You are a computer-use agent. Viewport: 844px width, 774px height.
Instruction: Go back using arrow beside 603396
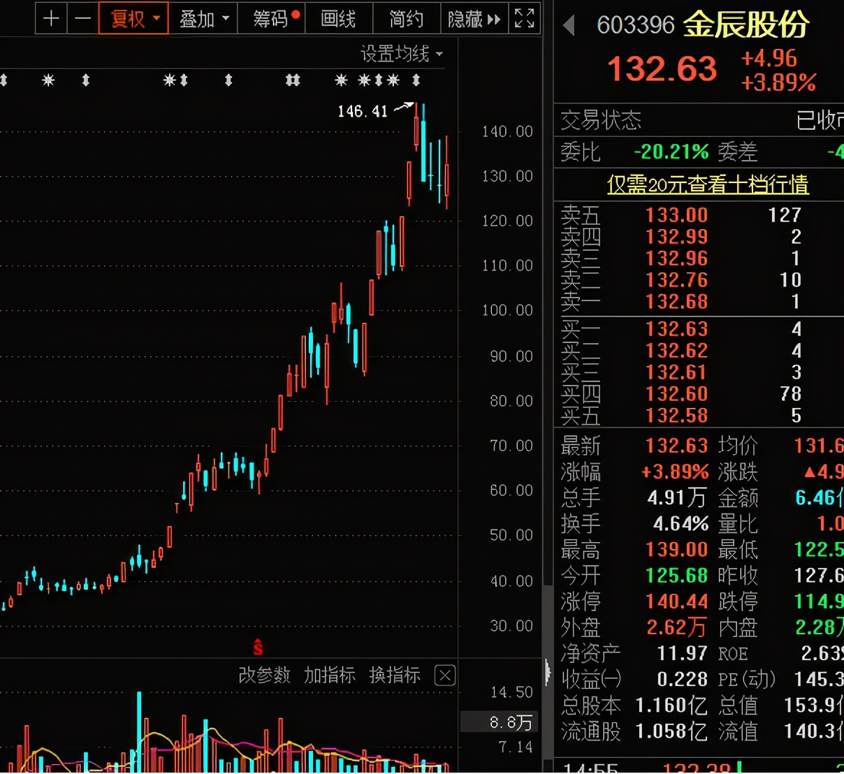[x=569, y=26]
